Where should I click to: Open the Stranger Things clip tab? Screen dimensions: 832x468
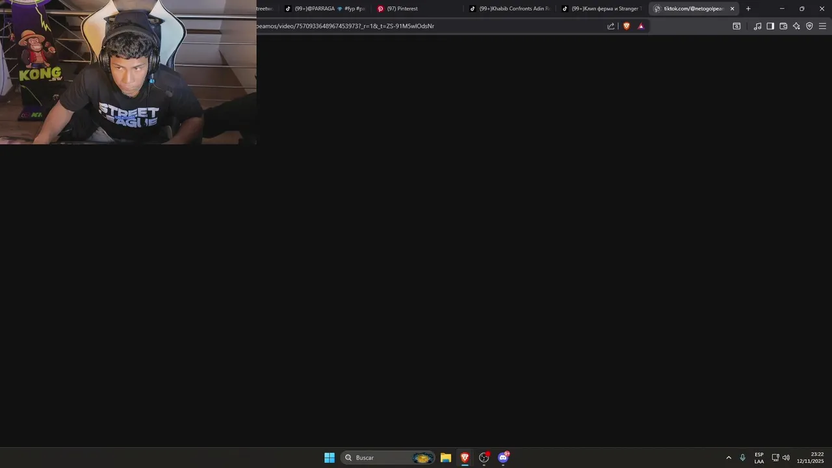pyautogui.click(x=603, y=8)
